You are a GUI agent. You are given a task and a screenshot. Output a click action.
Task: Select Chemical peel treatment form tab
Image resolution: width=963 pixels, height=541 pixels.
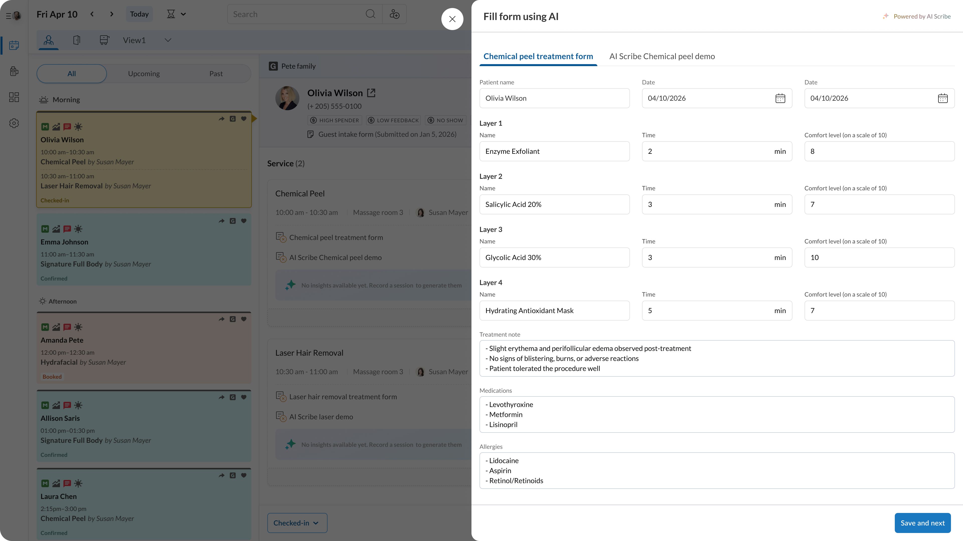(538, 56)
